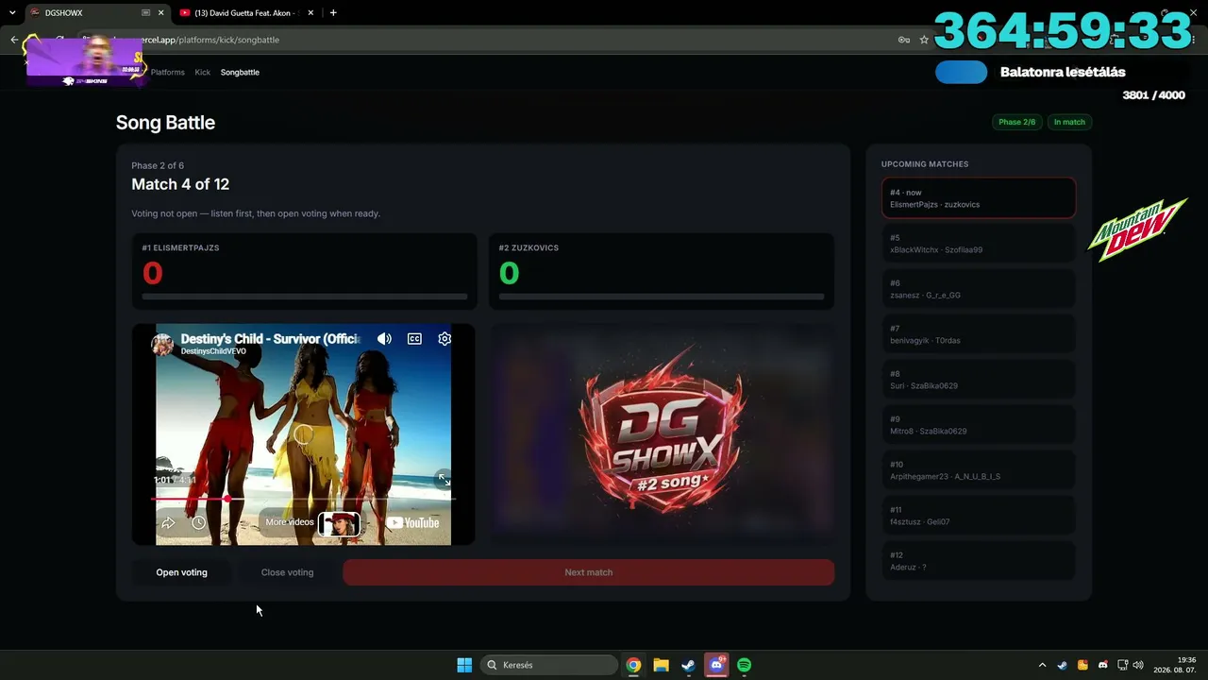Click the Phase 2/6 badge
This screenshot has width=1208, height=680.
[x=1016, y=122]
